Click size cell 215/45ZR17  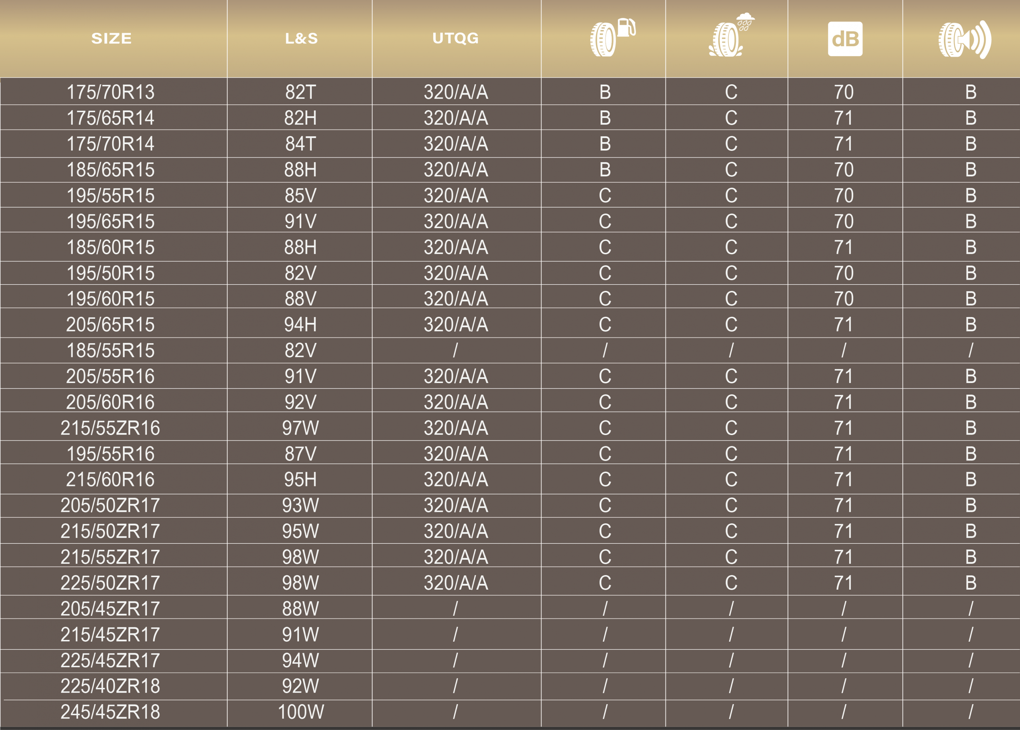point(111,634)
